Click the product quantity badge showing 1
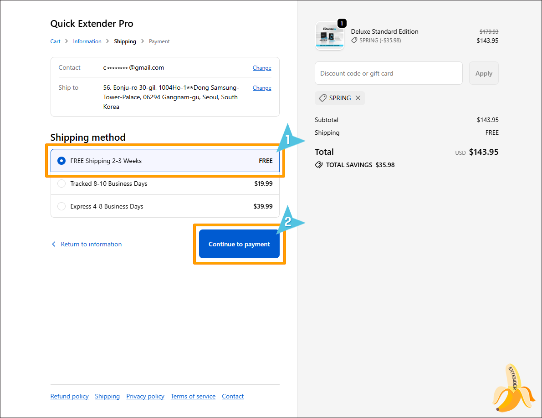The width and height of the screenshot is (542, 418). (342, 23)
